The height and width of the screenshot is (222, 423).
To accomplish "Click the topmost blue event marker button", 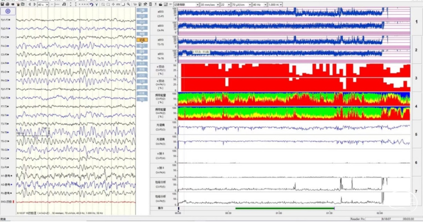I will click(x=142, y=11).
